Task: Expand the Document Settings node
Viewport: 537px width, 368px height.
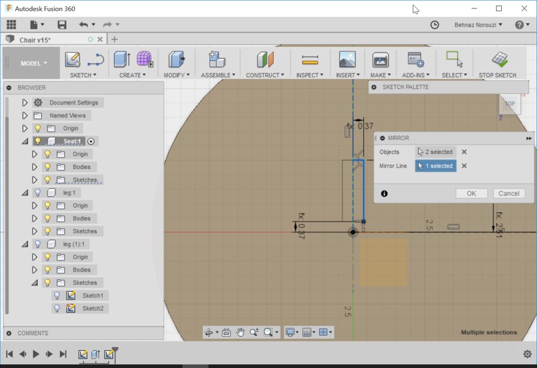Action: pos(25,102)
